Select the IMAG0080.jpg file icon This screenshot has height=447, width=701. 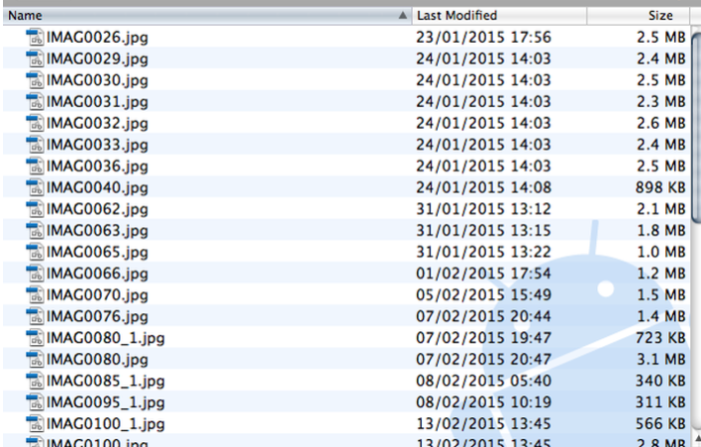(x=35, y=360)
